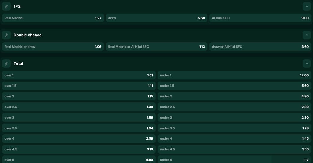Image resolution: width=313 pixels, height=163 pixels.
Task: Bet on under 3.5 goals
Action: [234, 128]
